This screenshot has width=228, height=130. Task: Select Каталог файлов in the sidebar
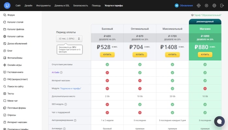click(16, 29)
